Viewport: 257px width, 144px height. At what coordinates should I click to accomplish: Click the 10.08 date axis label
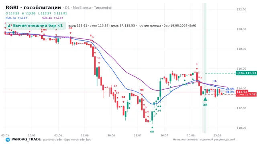(191, 135)
